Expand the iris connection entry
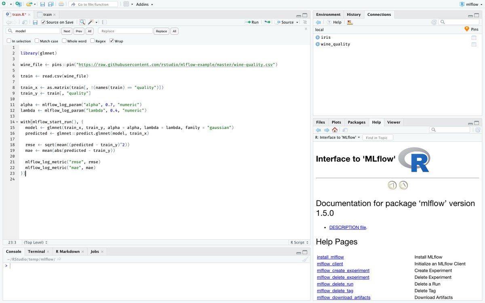This screenshot has height=303, width=485. click(318, 38)
